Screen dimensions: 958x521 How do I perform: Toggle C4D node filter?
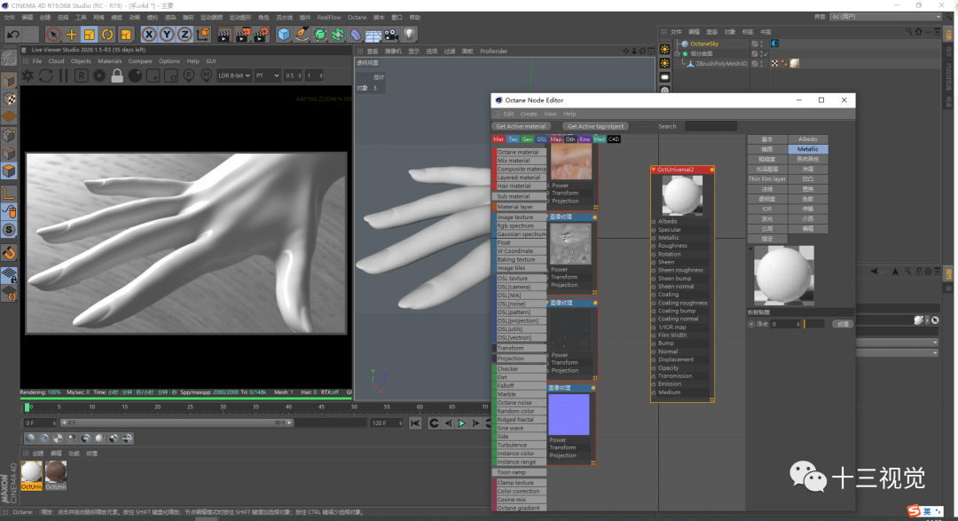click(614, 139)
